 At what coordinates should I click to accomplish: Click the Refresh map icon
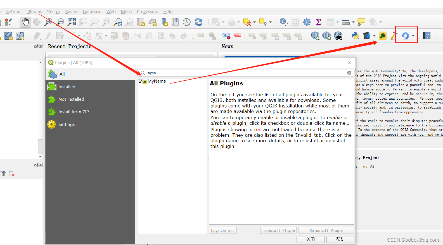(198, 22)
